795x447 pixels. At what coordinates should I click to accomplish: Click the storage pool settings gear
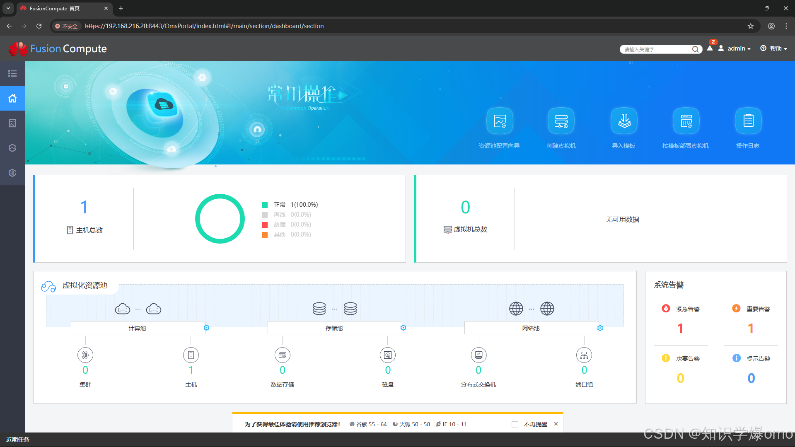tap(404, 328)
